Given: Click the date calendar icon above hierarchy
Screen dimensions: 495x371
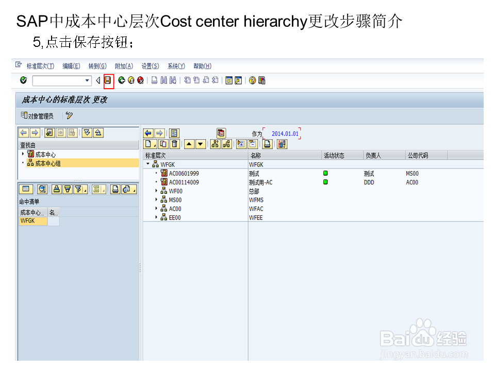Looking at the screenshot, I should [221, 133].
